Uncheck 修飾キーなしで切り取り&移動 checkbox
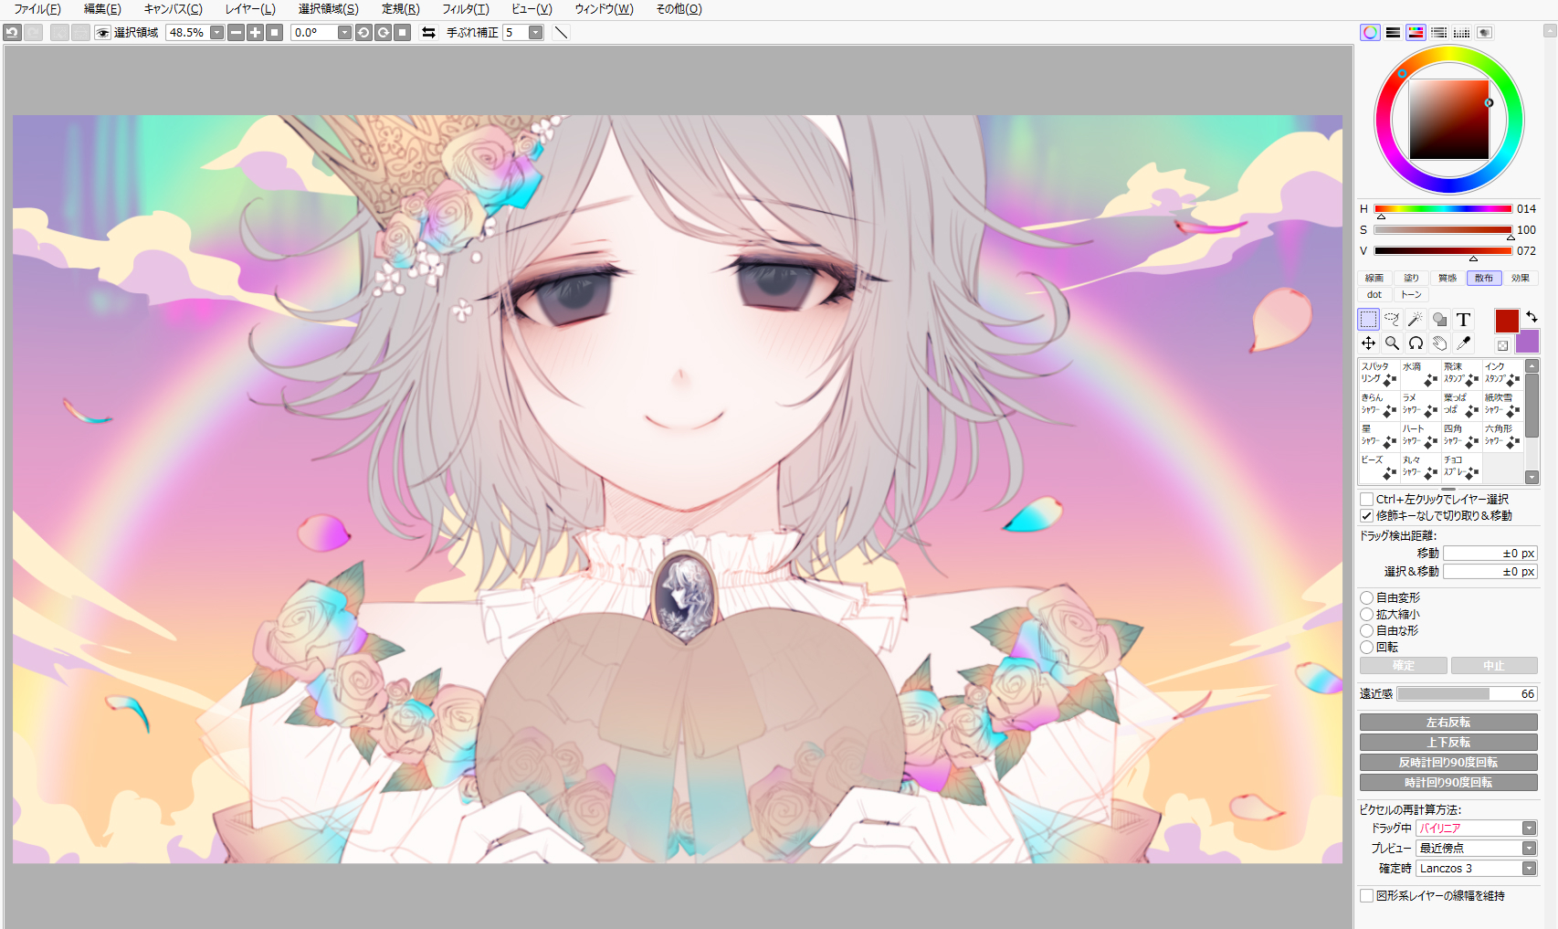Viewport: 1558px width, 929px height. click(x=1367, y=516)
